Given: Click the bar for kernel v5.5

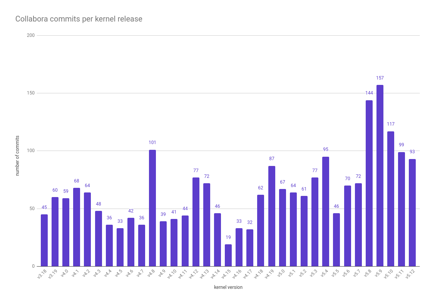Looking at the screenshot, I should pyautogui.click(x=336, y=240).
